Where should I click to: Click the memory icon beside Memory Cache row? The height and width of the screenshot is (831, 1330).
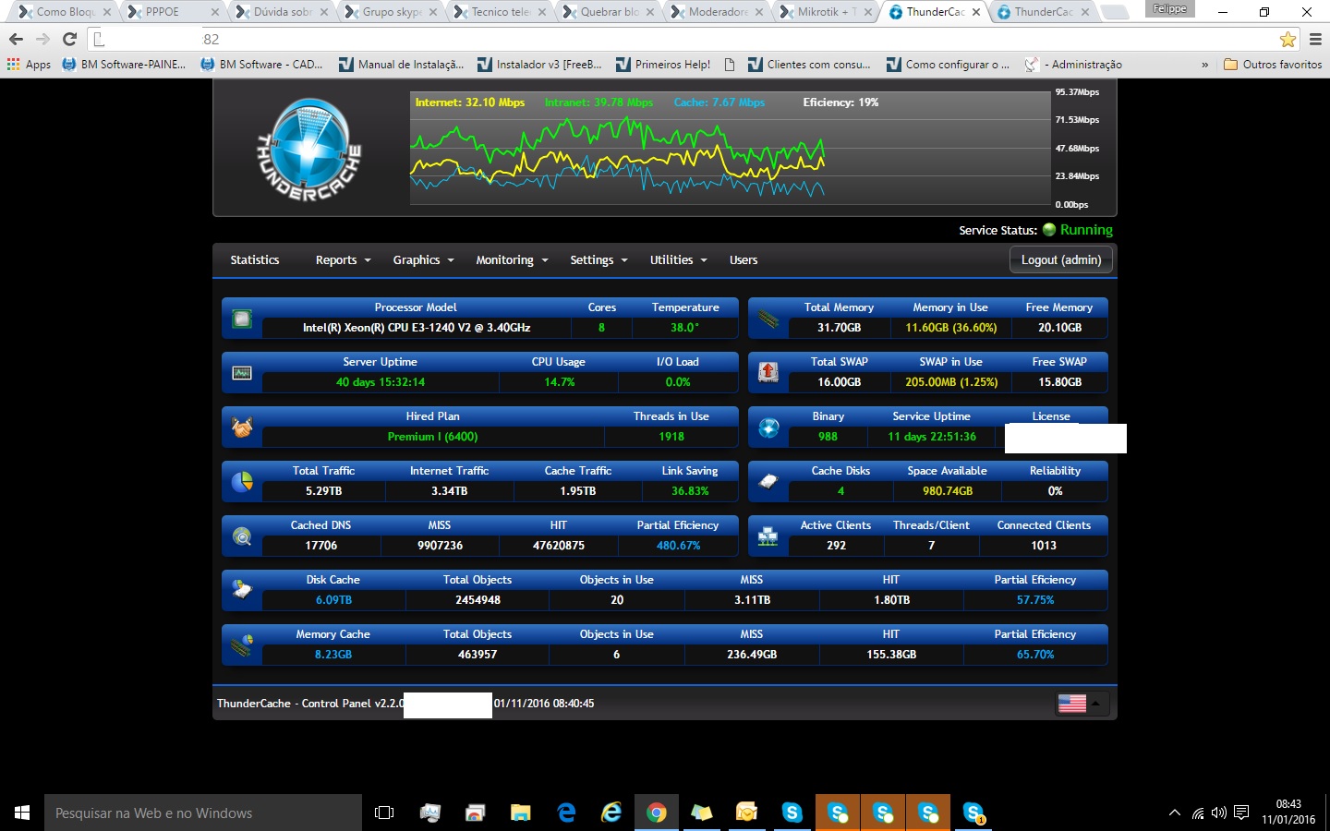coord(242,644)
